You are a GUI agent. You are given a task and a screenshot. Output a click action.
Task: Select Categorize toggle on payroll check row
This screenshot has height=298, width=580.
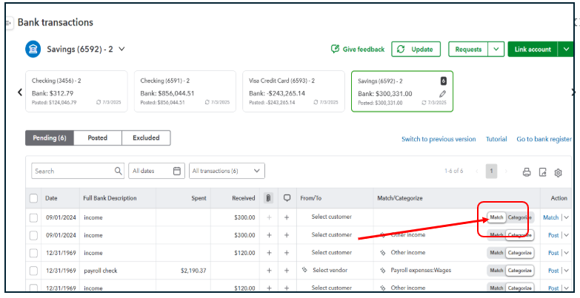(x=520, y=271)
